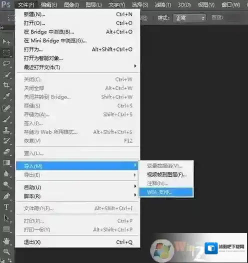This screenshot has width=248, height=263.
Task: Choose 在 Bridge 中浏览(B)...
Action: click(78, 31)
